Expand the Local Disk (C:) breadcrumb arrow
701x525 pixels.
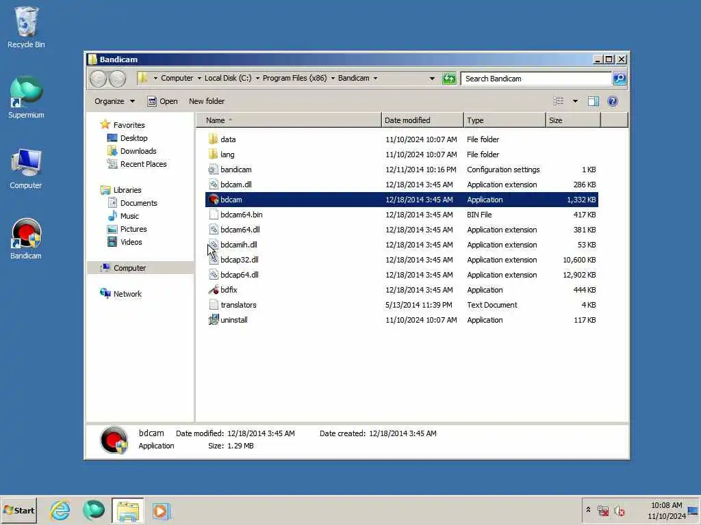[257, 79]
